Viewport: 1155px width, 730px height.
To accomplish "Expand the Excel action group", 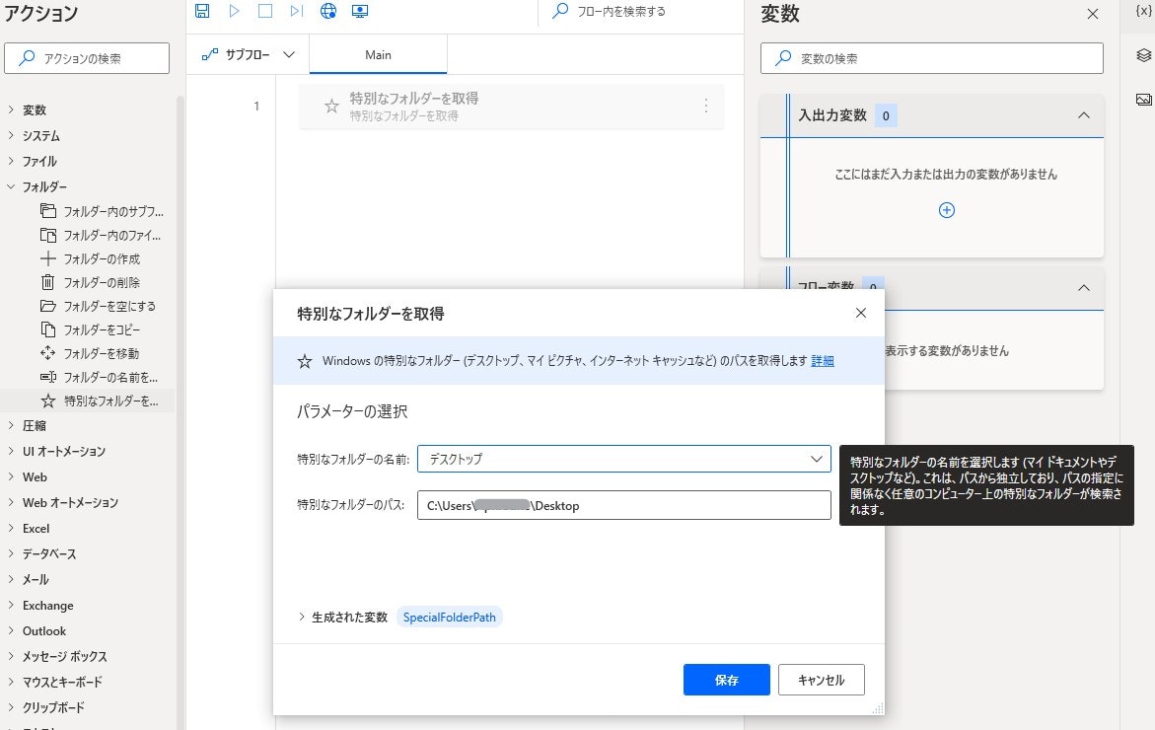I will coord(11,528).
